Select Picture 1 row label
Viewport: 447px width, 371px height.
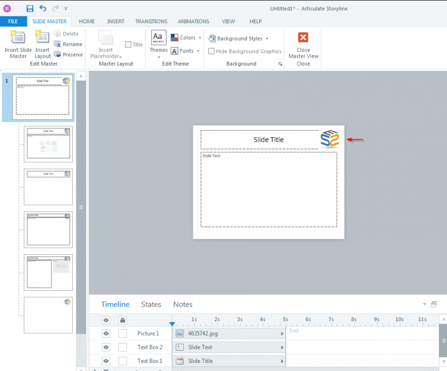click(x=148, y=333)
